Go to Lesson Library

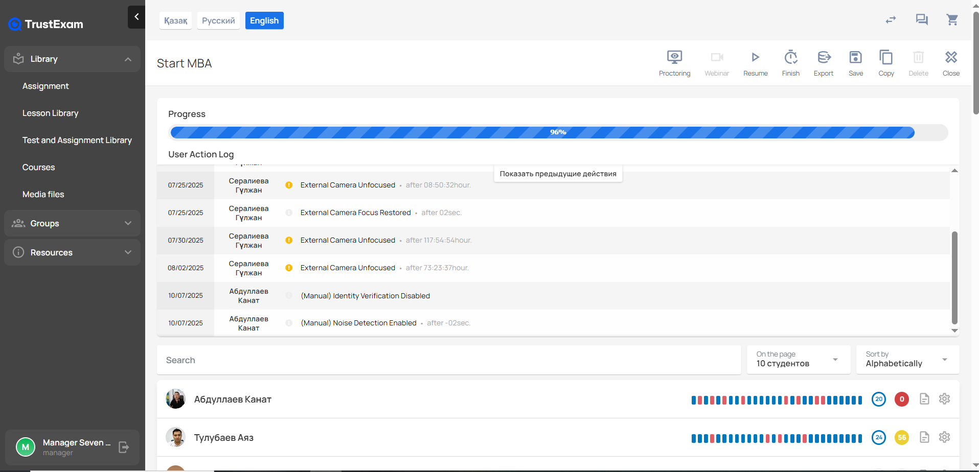[50, 113]
